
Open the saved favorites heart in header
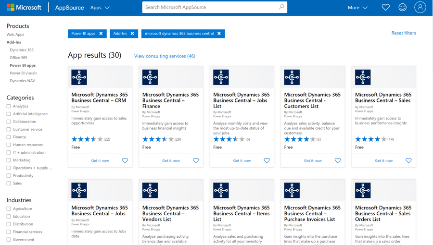pos(385,7)
